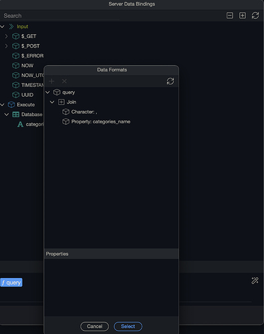Click the add format plus icon
The width and height of the screenshot is (264, 334).
[x=51, y=81]
